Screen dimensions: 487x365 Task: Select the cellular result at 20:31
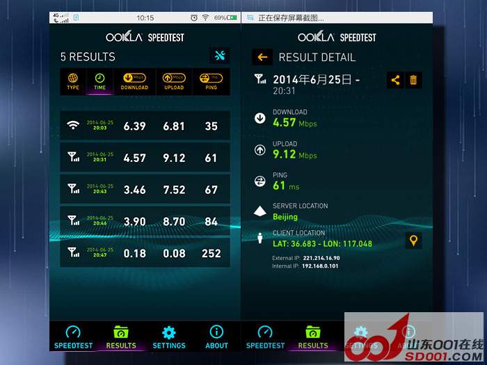pyautogui.click(x=145, y=157)
